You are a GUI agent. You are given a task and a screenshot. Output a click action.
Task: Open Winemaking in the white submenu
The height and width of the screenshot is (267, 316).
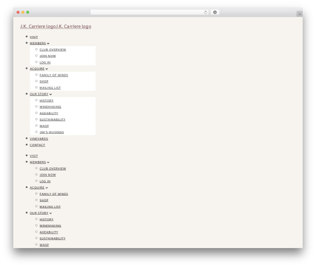pos(51,107)
